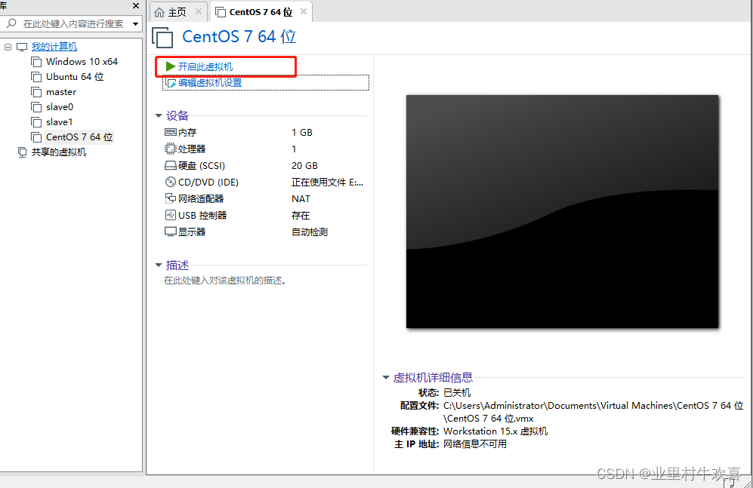Click the shared virtual machines icon
753x488 pixels.
[22, 152]
